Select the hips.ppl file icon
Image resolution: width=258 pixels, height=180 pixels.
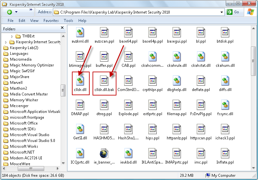click(153, 129)
